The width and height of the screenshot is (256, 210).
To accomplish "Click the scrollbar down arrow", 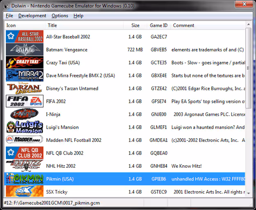I will coord(249,193).
